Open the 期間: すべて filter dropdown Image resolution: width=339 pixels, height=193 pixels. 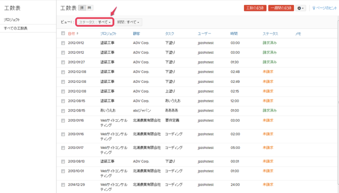(x=128, y=22)
